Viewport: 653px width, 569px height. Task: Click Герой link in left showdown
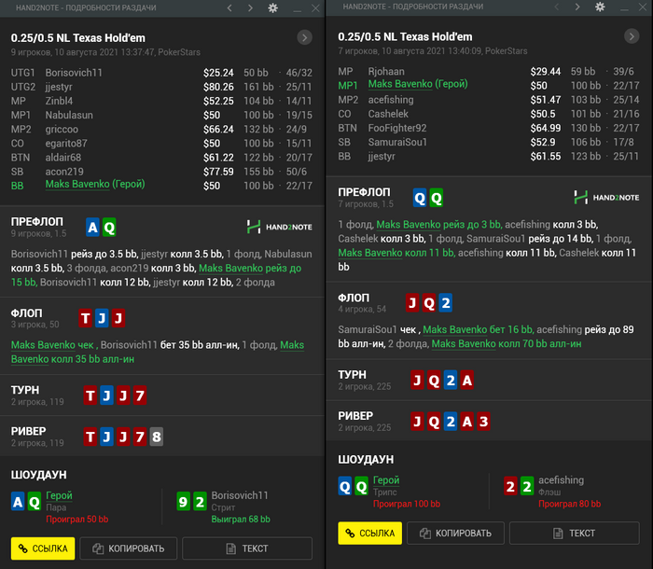point(59,495)
